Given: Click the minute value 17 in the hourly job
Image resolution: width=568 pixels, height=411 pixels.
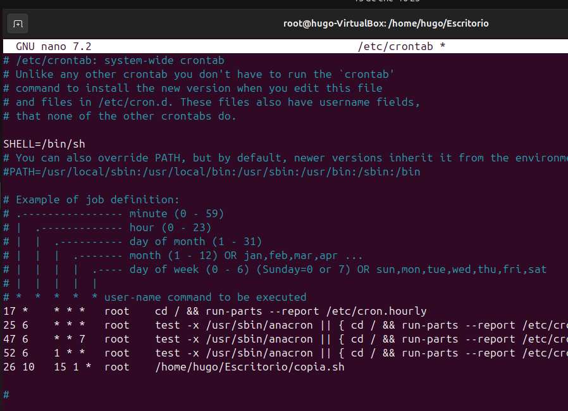Looking at the screenshot, I should [9, 312].
